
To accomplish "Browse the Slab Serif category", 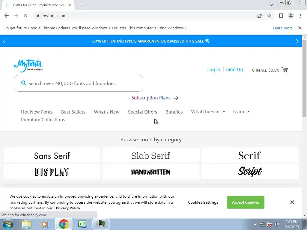I will coord(151,155).
